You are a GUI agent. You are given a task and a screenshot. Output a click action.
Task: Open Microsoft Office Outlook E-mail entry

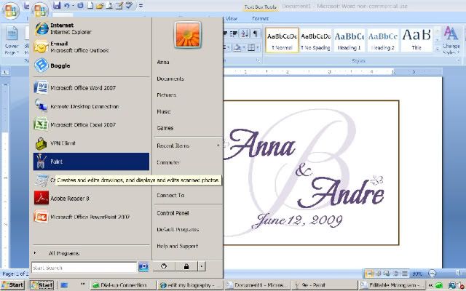click(92, 47)
